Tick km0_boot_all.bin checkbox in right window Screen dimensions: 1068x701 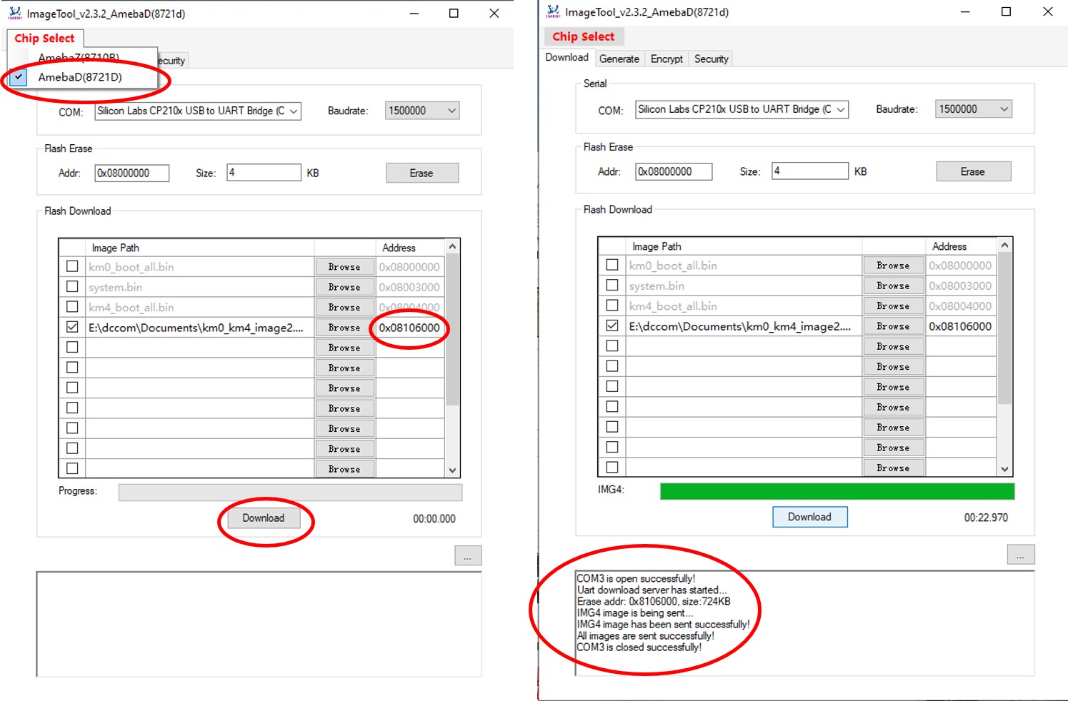(612, 265)
